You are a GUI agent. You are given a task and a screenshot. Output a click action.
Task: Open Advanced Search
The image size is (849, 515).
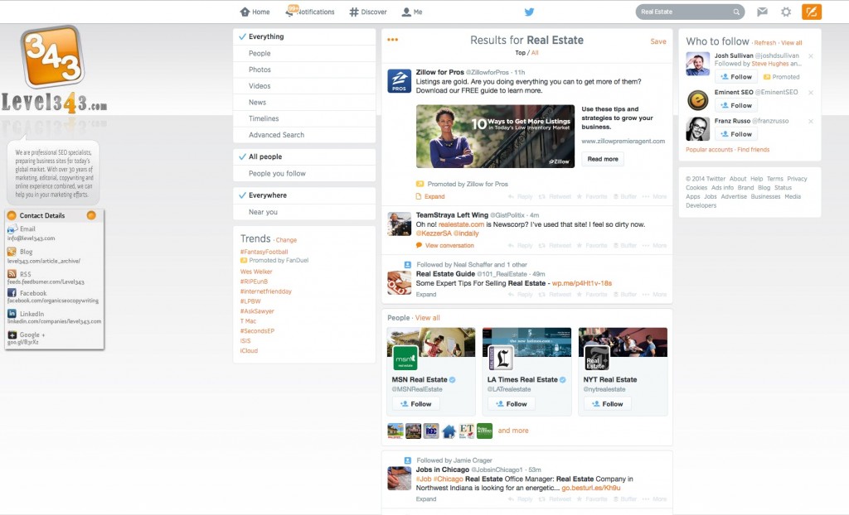(304, 135)
